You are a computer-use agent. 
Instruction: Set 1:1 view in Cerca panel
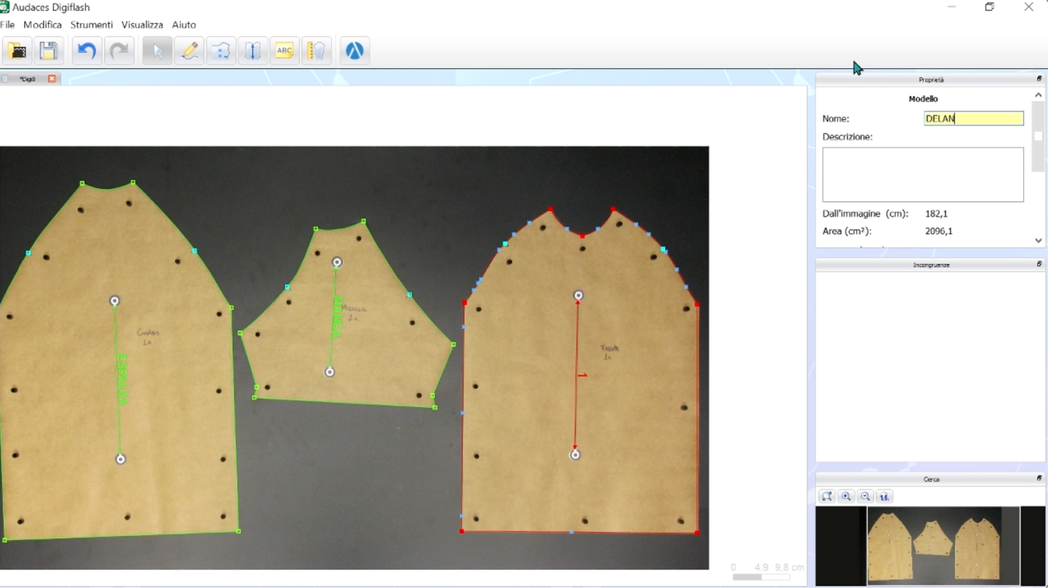click(x=884, y=496)
